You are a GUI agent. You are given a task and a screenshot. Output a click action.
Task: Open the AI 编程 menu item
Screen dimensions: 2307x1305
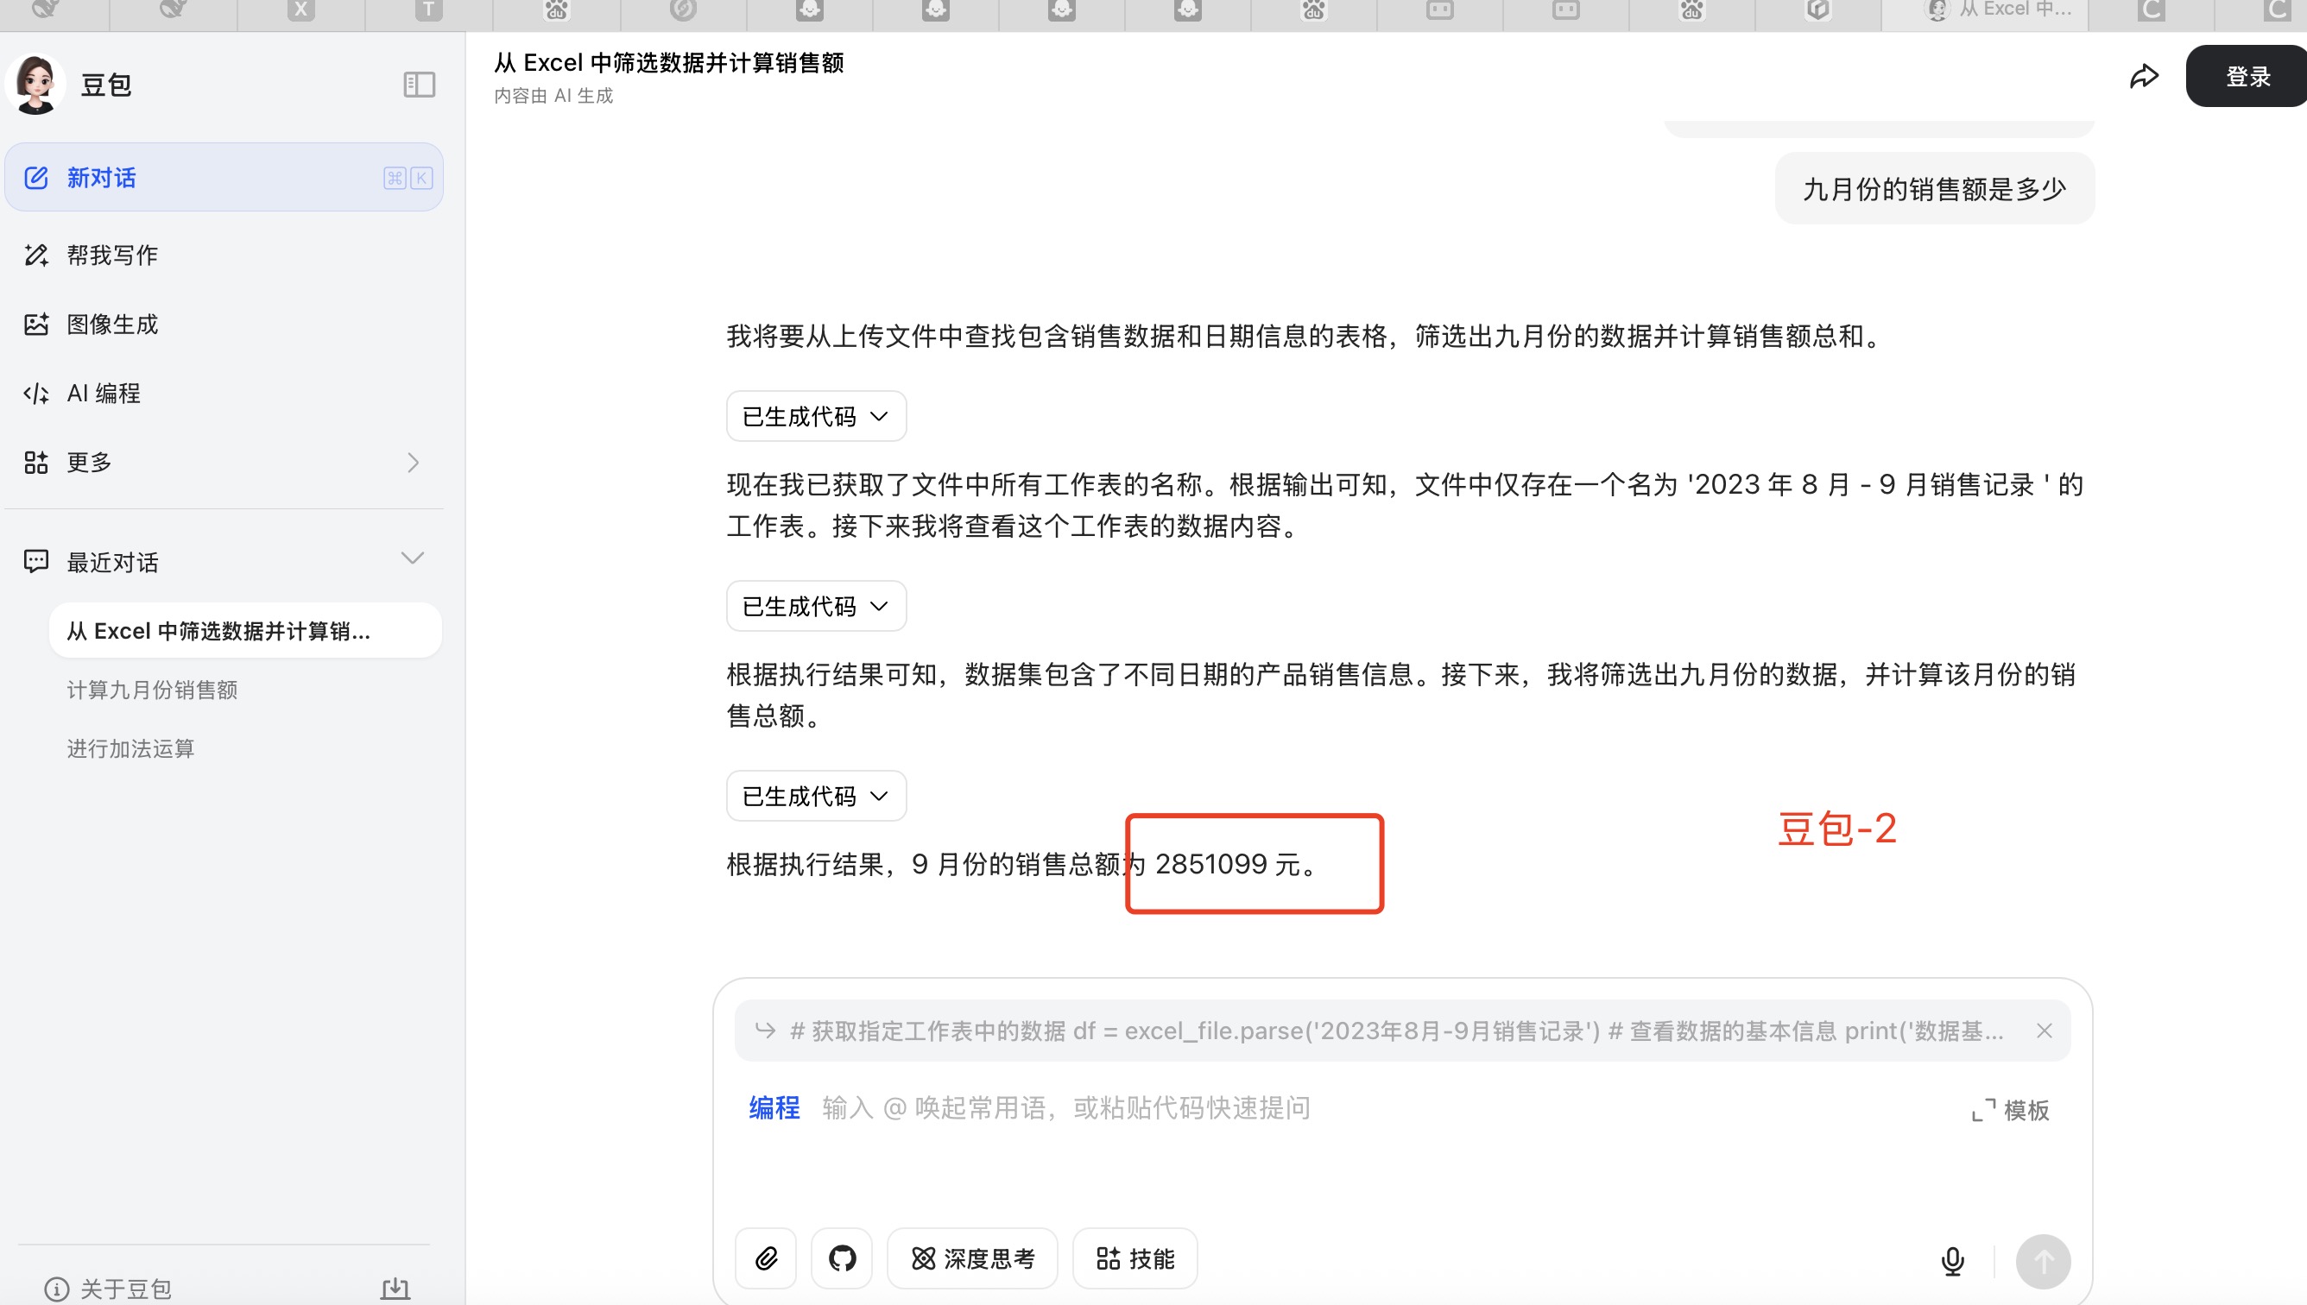103,394
